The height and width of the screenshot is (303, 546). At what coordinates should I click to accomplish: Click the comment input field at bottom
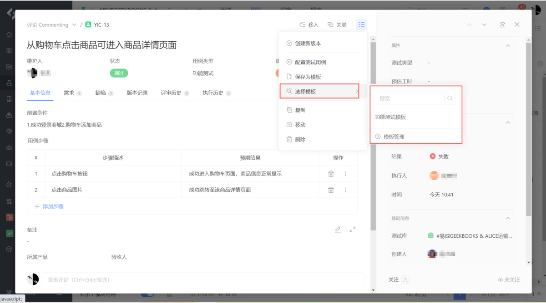tap(200, 279)
